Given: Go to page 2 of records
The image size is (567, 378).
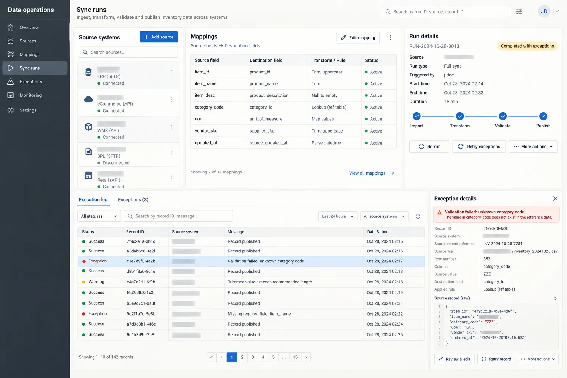Looking at the screenshot, I should (x=242, y=357).
